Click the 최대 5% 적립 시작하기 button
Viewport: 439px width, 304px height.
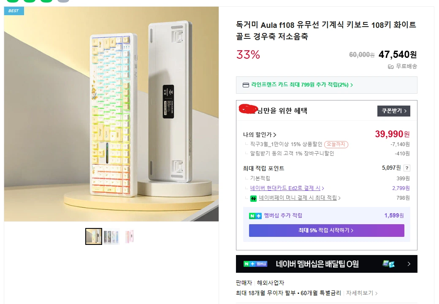point(326,231)
